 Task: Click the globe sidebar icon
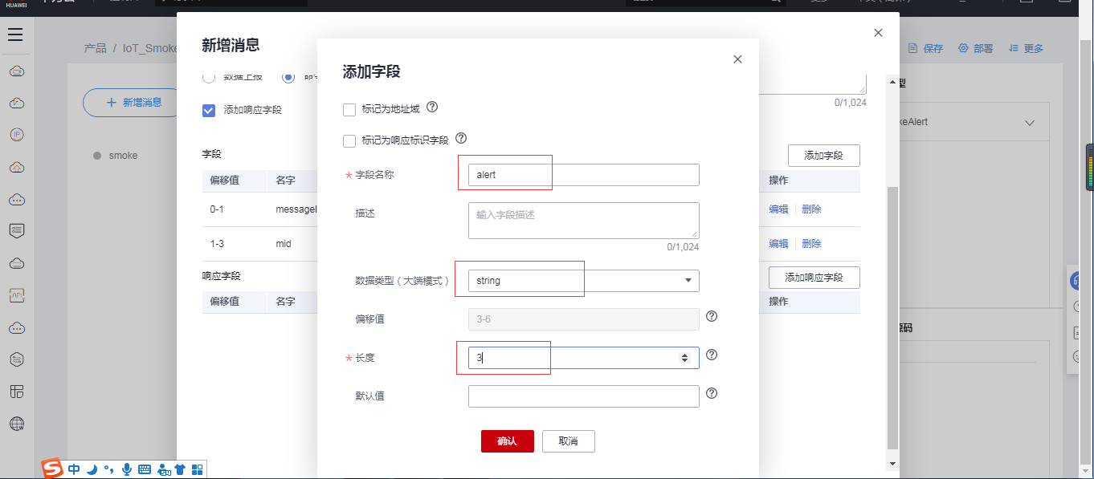coord(16,424)
